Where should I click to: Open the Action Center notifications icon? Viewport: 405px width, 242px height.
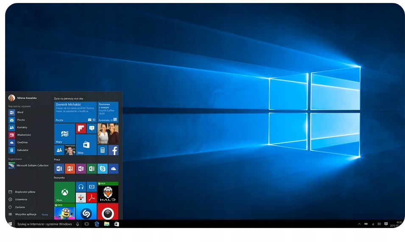pos(386,224)
